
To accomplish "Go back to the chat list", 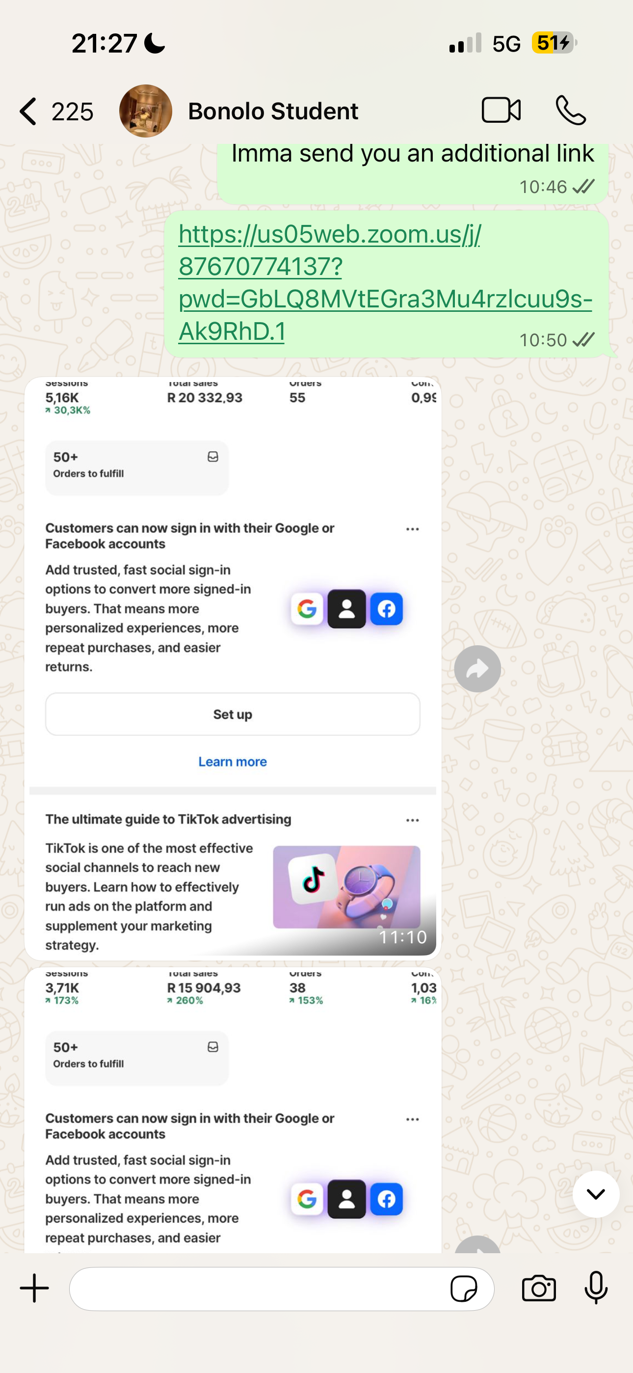I will point(28,111).
